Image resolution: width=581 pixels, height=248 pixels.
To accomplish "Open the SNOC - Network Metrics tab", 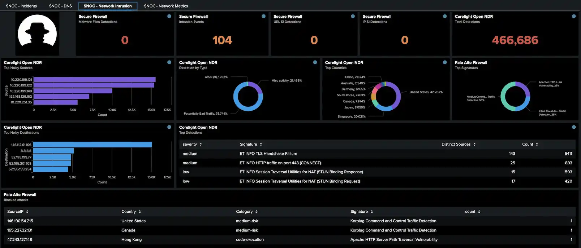I will (166, 6).
